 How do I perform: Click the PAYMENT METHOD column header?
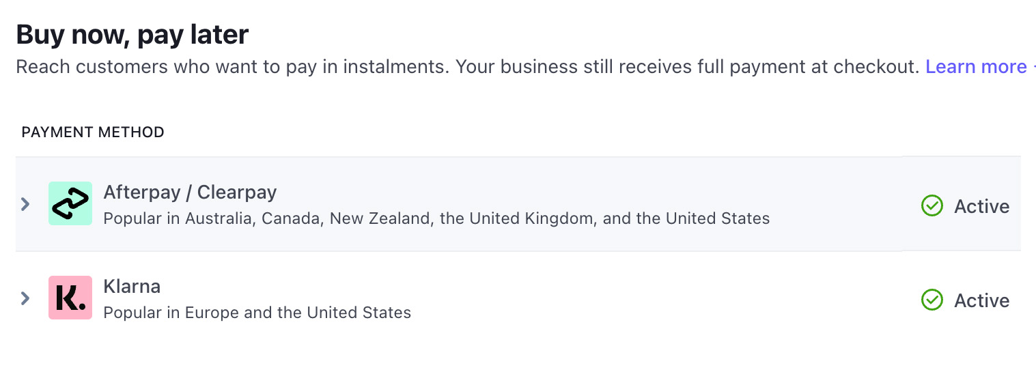click(93, 132)
